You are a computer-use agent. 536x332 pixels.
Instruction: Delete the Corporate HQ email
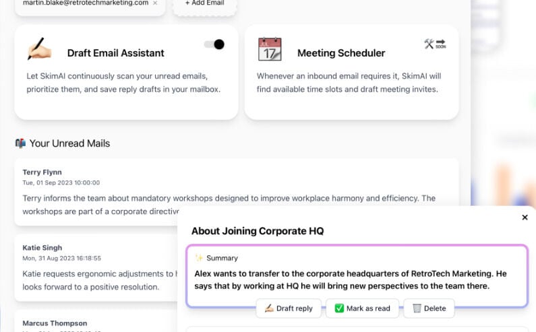(x=429, y=308)
